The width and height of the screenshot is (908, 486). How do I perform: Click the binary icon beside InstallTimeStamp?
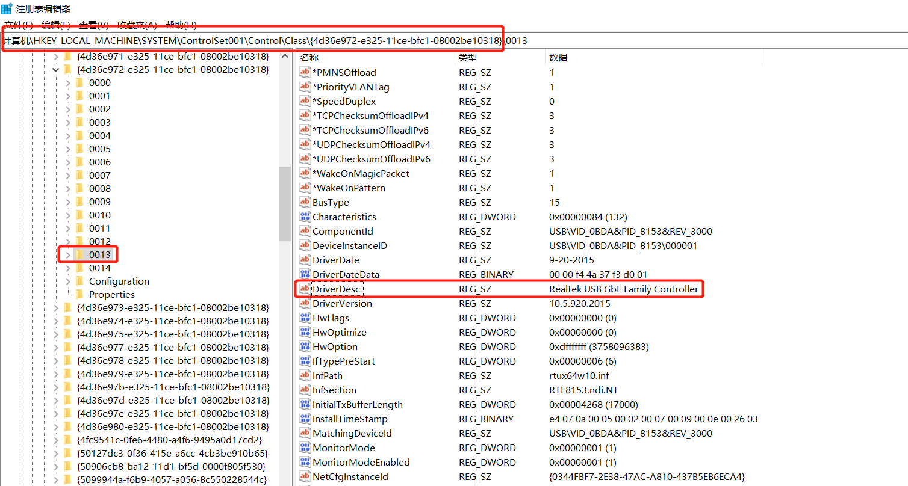[x=305, y=419]
